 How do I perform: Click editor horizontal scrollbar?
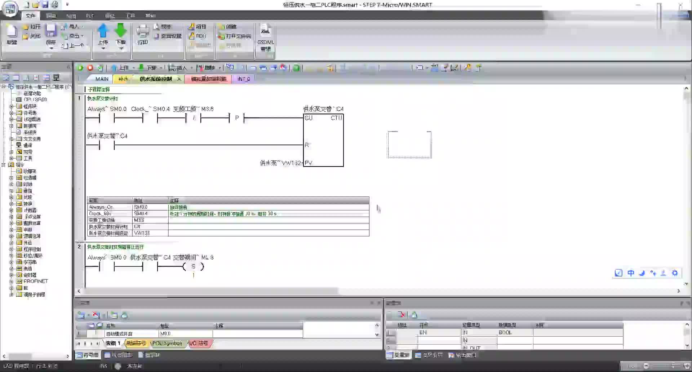pyautogui.click(x=210, y=291)
